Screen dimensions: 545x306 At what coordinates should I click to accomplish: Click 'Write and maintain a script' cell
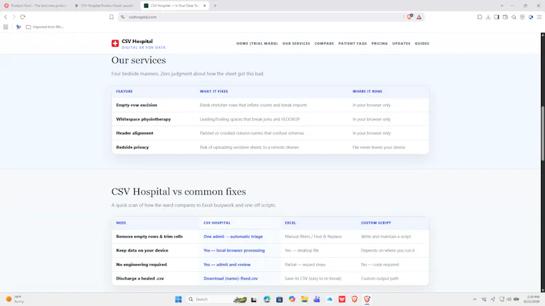(x=386, y=236)
